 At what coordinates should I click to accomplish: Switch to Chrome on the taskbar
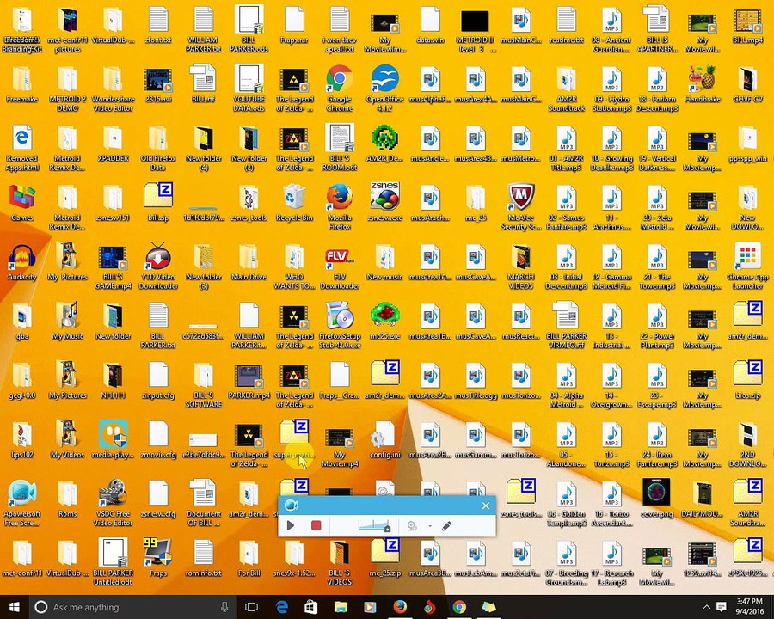459,607
